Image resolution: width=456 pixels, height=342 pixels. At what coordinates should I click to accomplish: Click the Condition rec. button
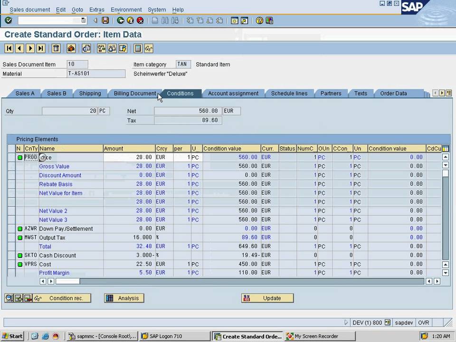(62, 298)
